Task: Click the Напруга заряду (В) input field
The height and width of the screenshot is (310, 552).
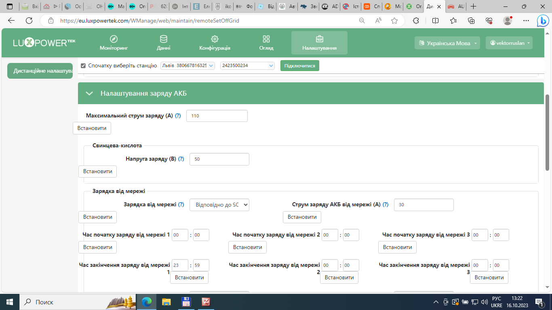Action: click(219, 159)
